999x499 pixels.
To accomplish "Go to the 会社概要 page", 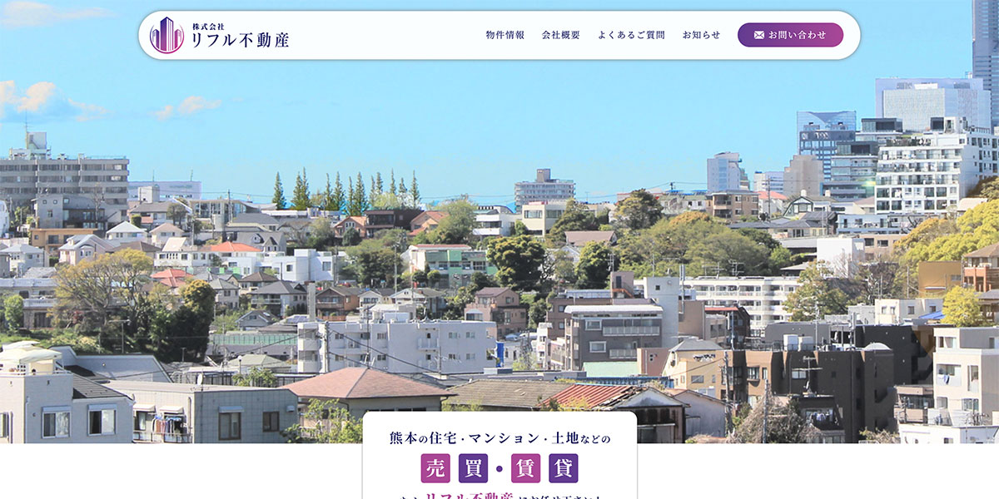I will 561,35.
